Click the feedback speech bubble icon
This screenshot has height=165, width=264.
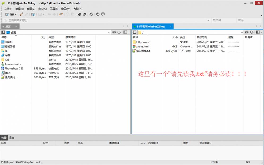pos(103,14)
